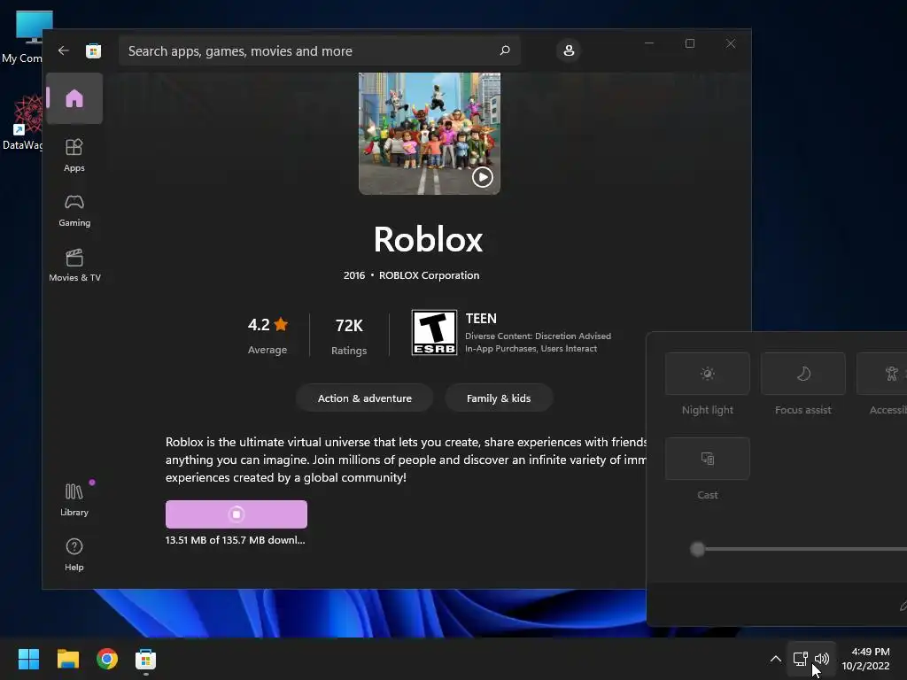Open the ROBLOX Corporation publisher link
The height and width of the screenshot is (680, 907).
pos(430,275)
